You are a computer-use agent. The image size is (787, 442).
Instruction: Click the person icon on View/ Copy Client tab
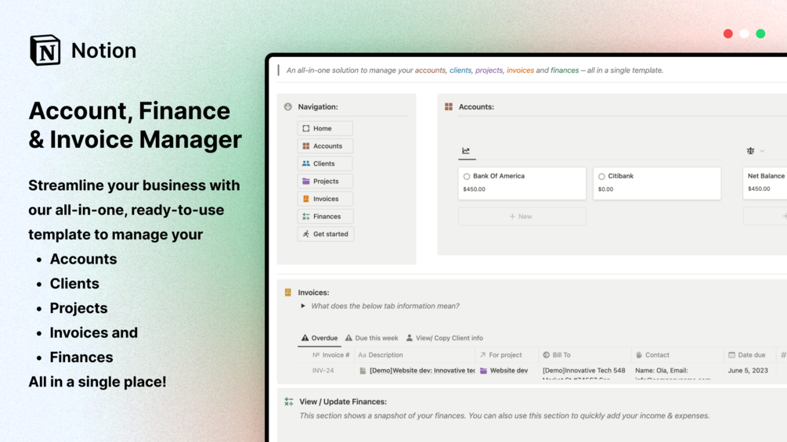pyautogui.click(x=410, y=338)
